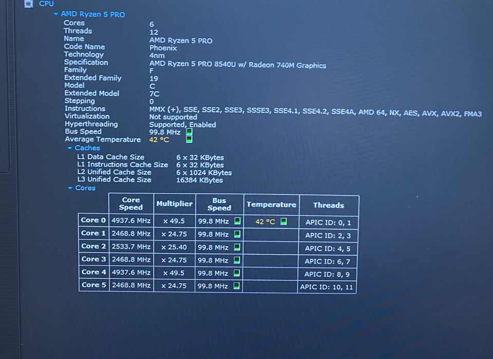Click the CPU chip icon at top
This screenshot has width=493, height=359.
[29, 4]
